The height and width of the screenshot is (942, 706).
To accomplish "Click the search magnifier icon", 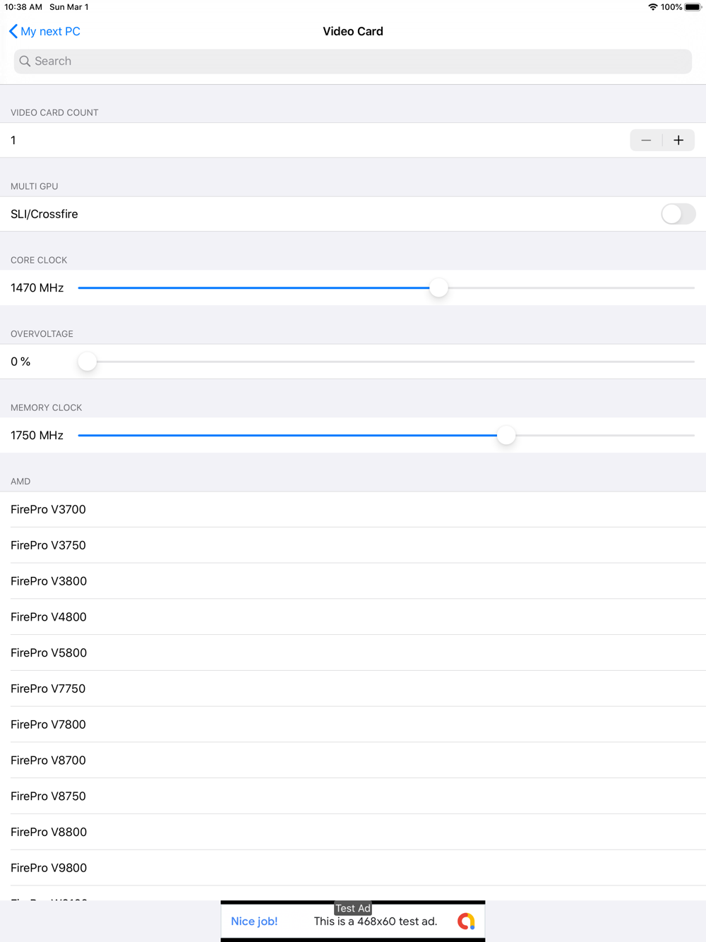I will (x=25, y=61).
